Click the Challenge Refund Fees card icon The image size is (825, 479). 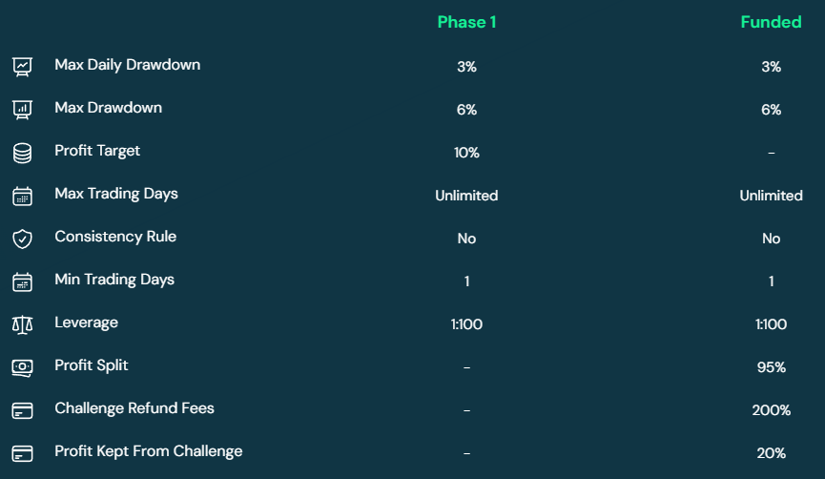click(22, 410)
